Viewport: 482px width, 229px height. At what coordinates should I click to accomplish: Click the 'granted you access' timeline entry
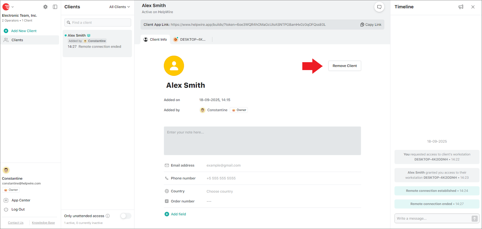[437, 175]
